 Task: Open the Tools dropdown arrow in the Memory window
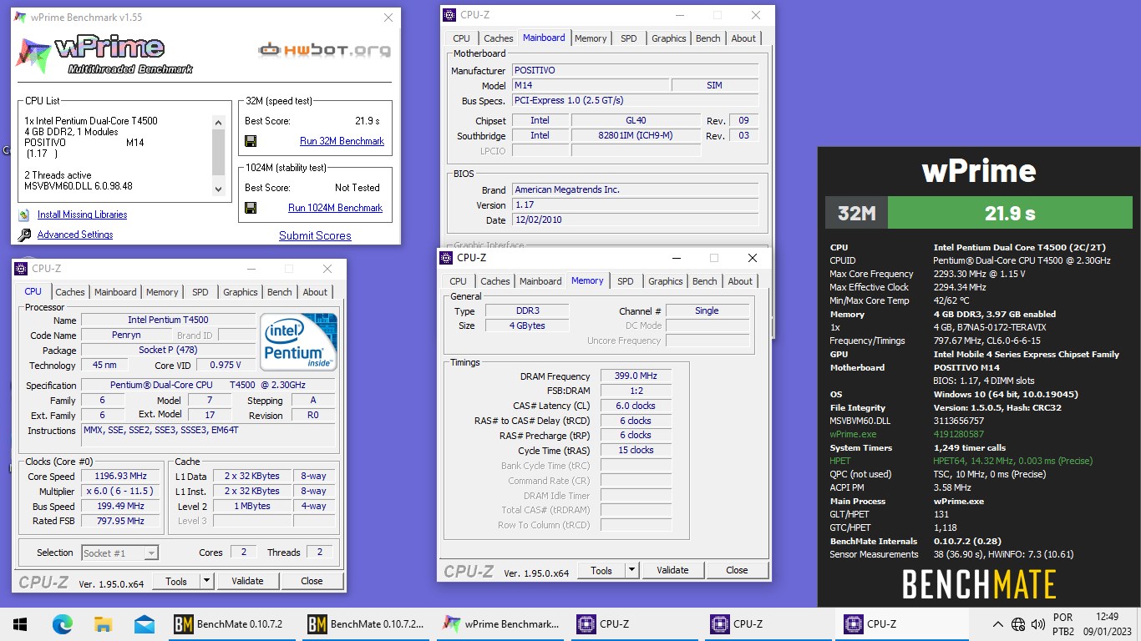[x=631, y=570]
